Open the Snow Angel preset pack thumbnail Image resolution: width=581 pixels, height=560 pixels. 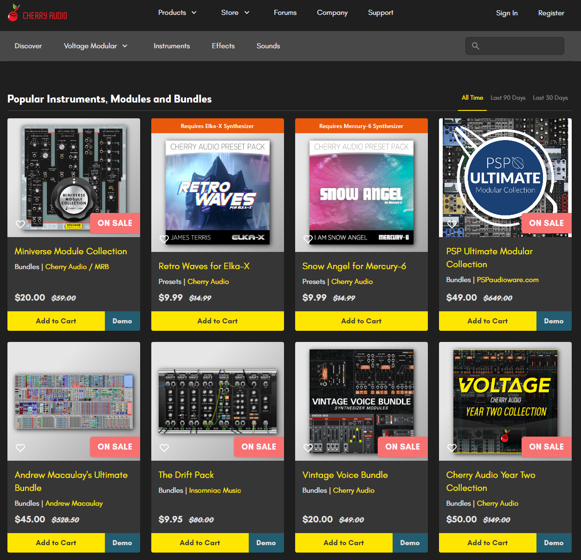click(362, 193)
